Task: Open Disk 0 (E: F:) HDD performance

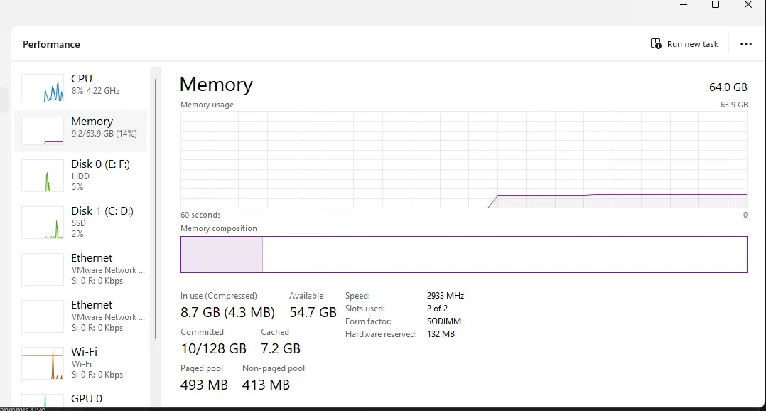Action: [80, 176]
